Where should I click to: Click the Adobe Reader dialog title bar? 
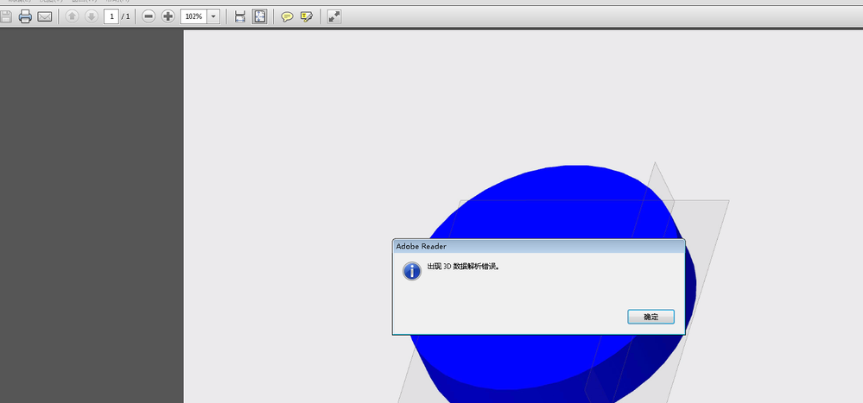(538, 246)
